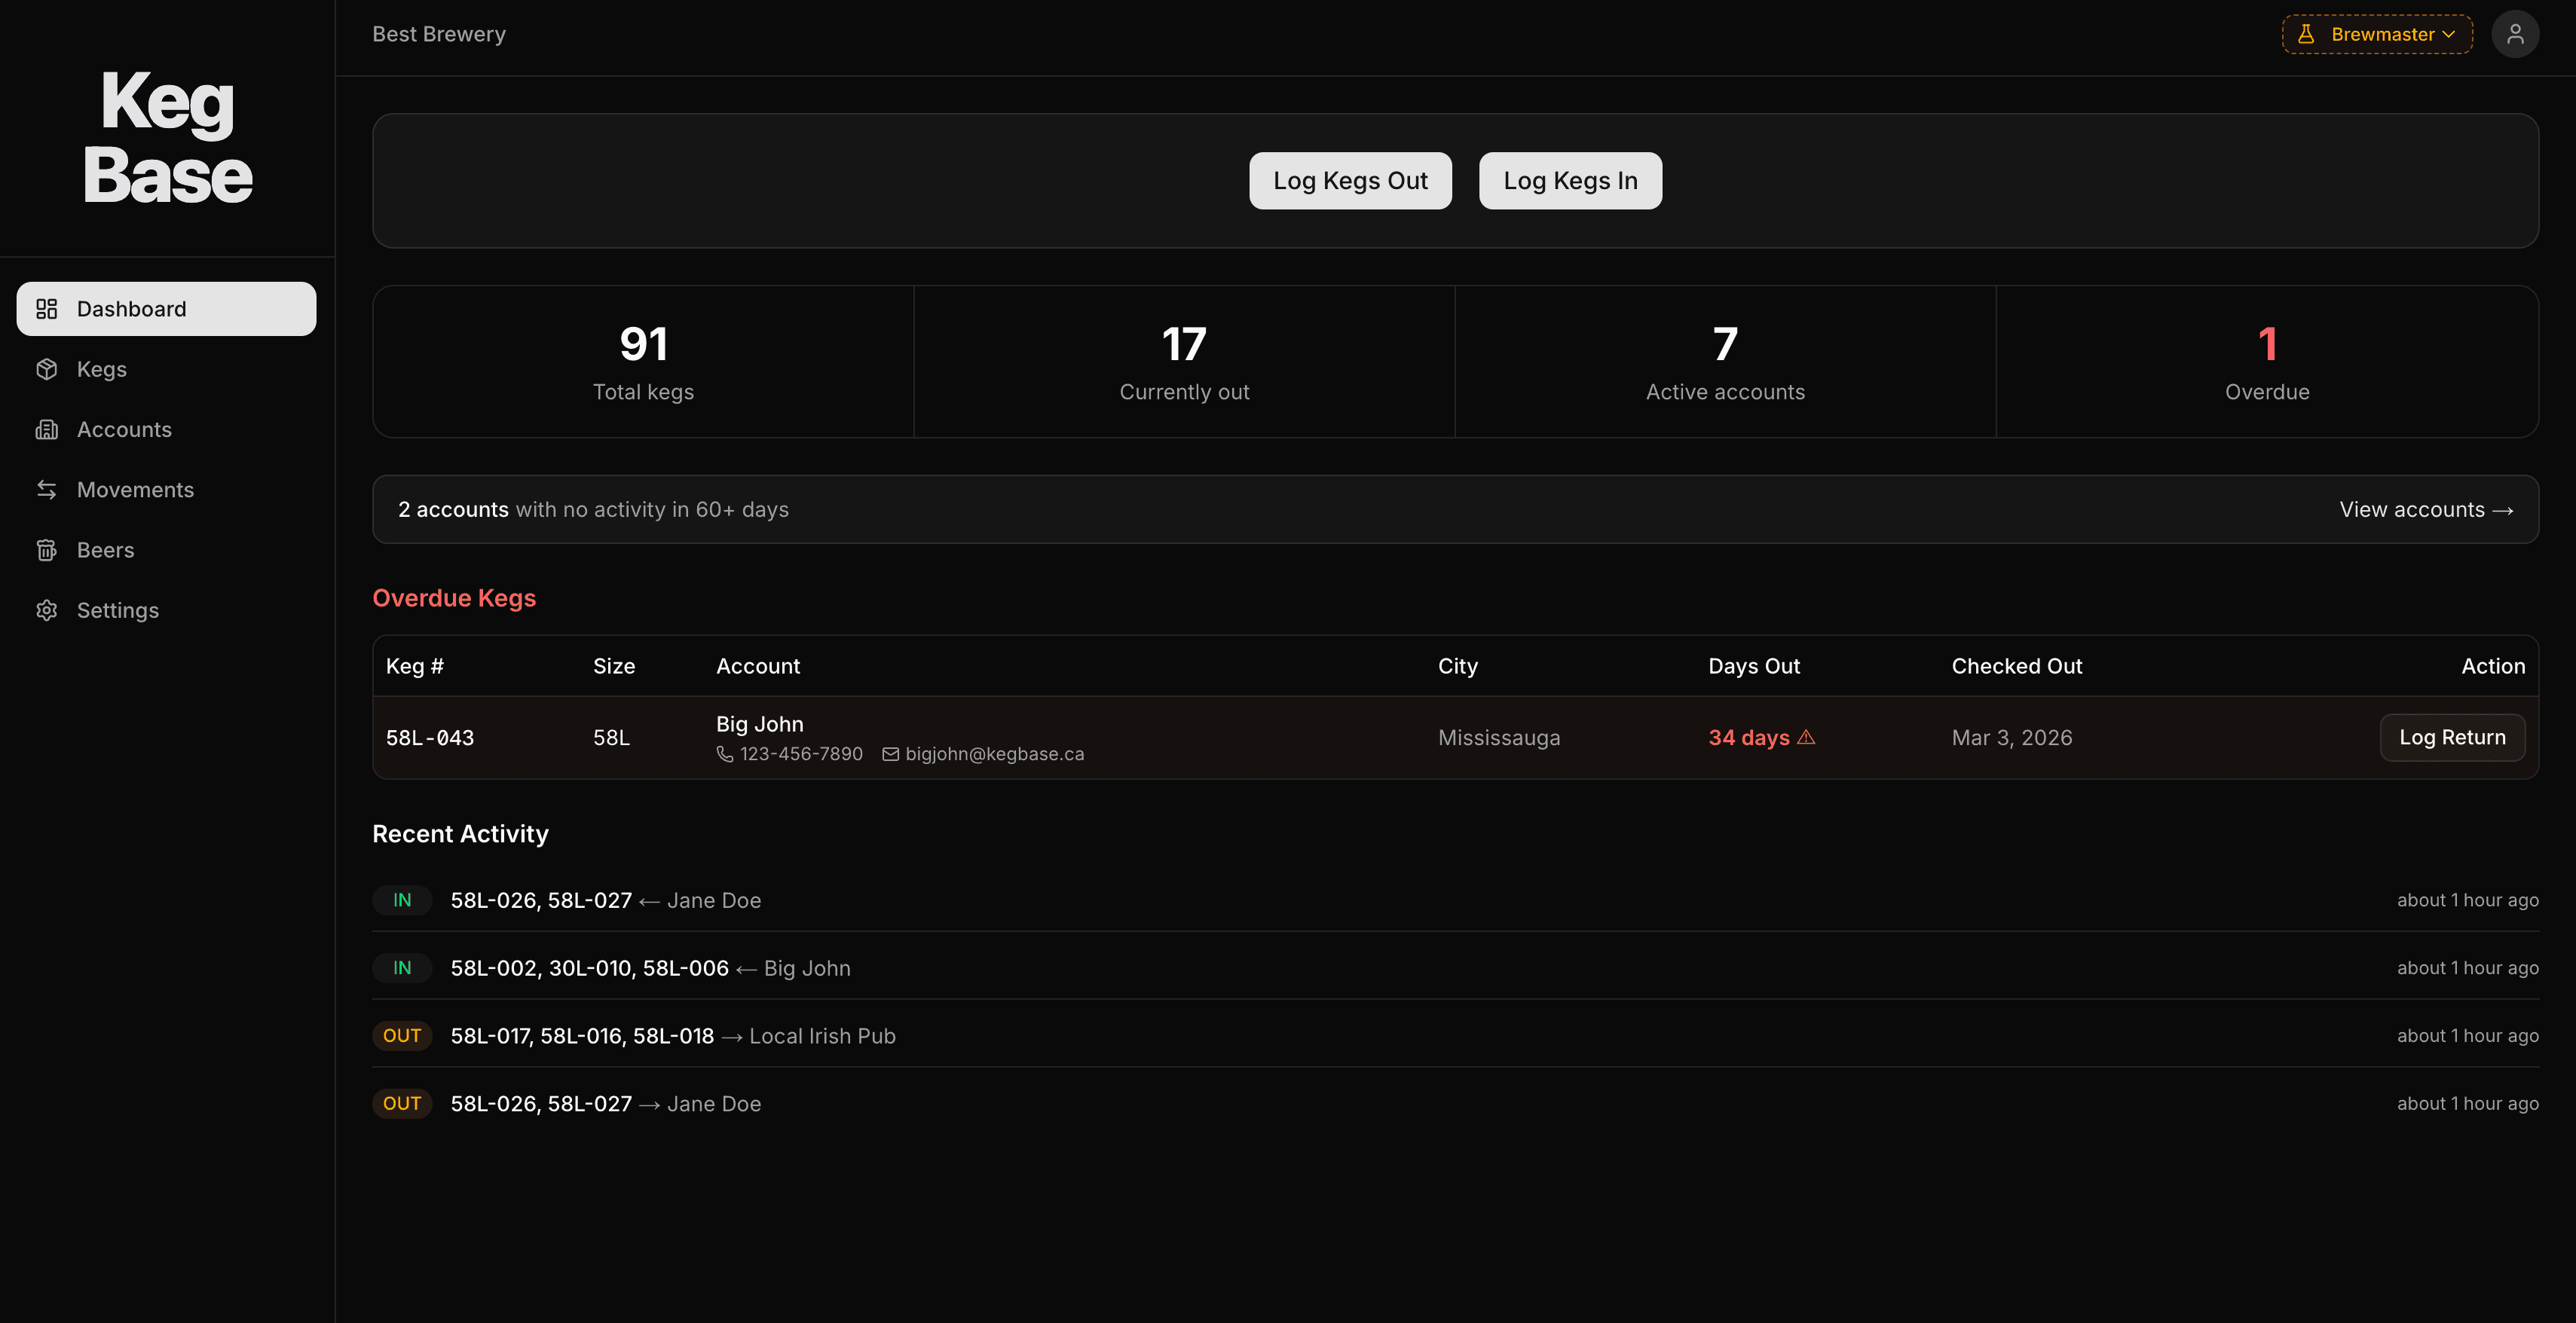Click the Recent Activity section heading
This screenshot has height=1323, width=2576.
click(460, 834)
